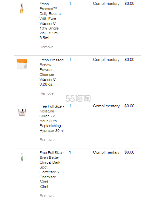Remove the Dark Spot Corrector item
The height and width of the screenshot is (197, 156).
(x=47, y=195)
